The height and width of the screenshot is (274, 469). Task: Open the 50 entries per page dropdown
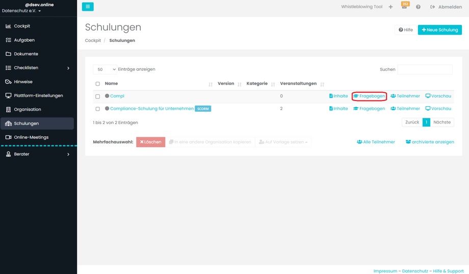105,69
